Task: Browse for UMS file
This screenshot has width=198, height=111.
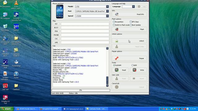Action: point(56,43)
